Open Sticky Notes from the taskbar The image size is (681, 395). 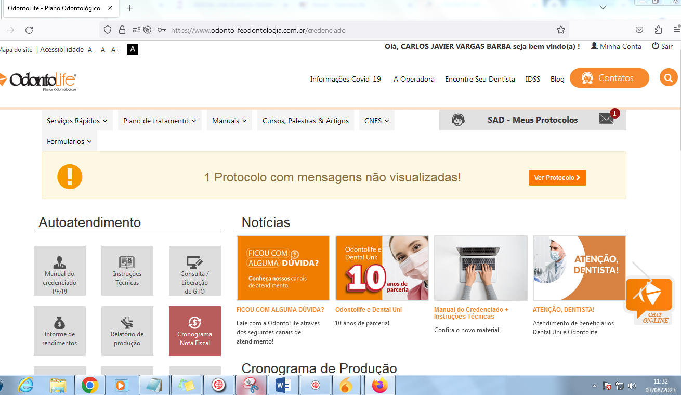click(187, 386)
